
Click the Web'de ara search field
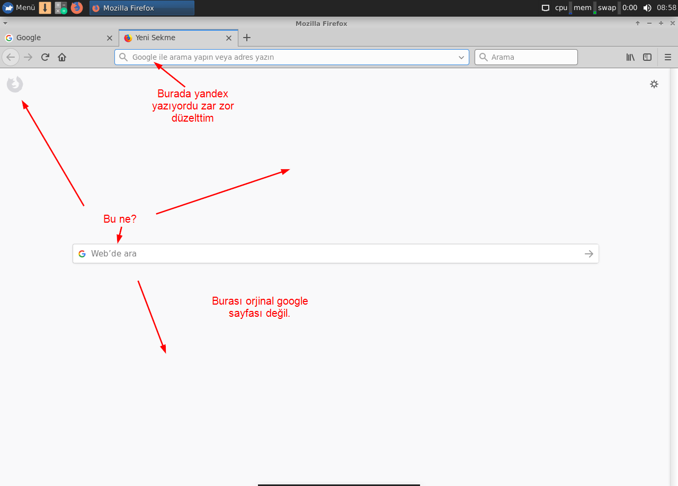pos(336,253)
